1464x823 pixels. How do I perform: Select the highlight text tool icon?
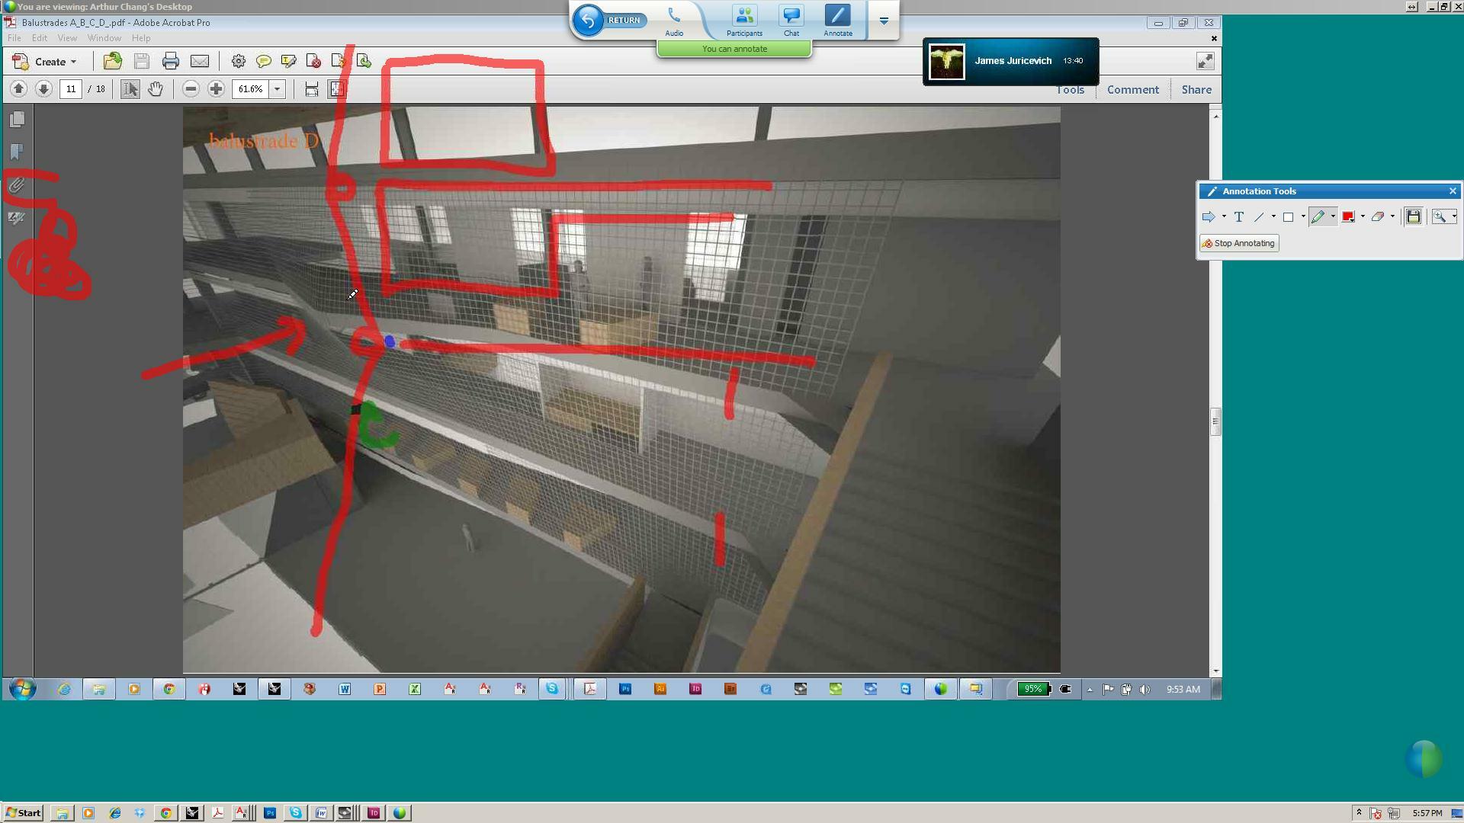click(x=288, y=62)
